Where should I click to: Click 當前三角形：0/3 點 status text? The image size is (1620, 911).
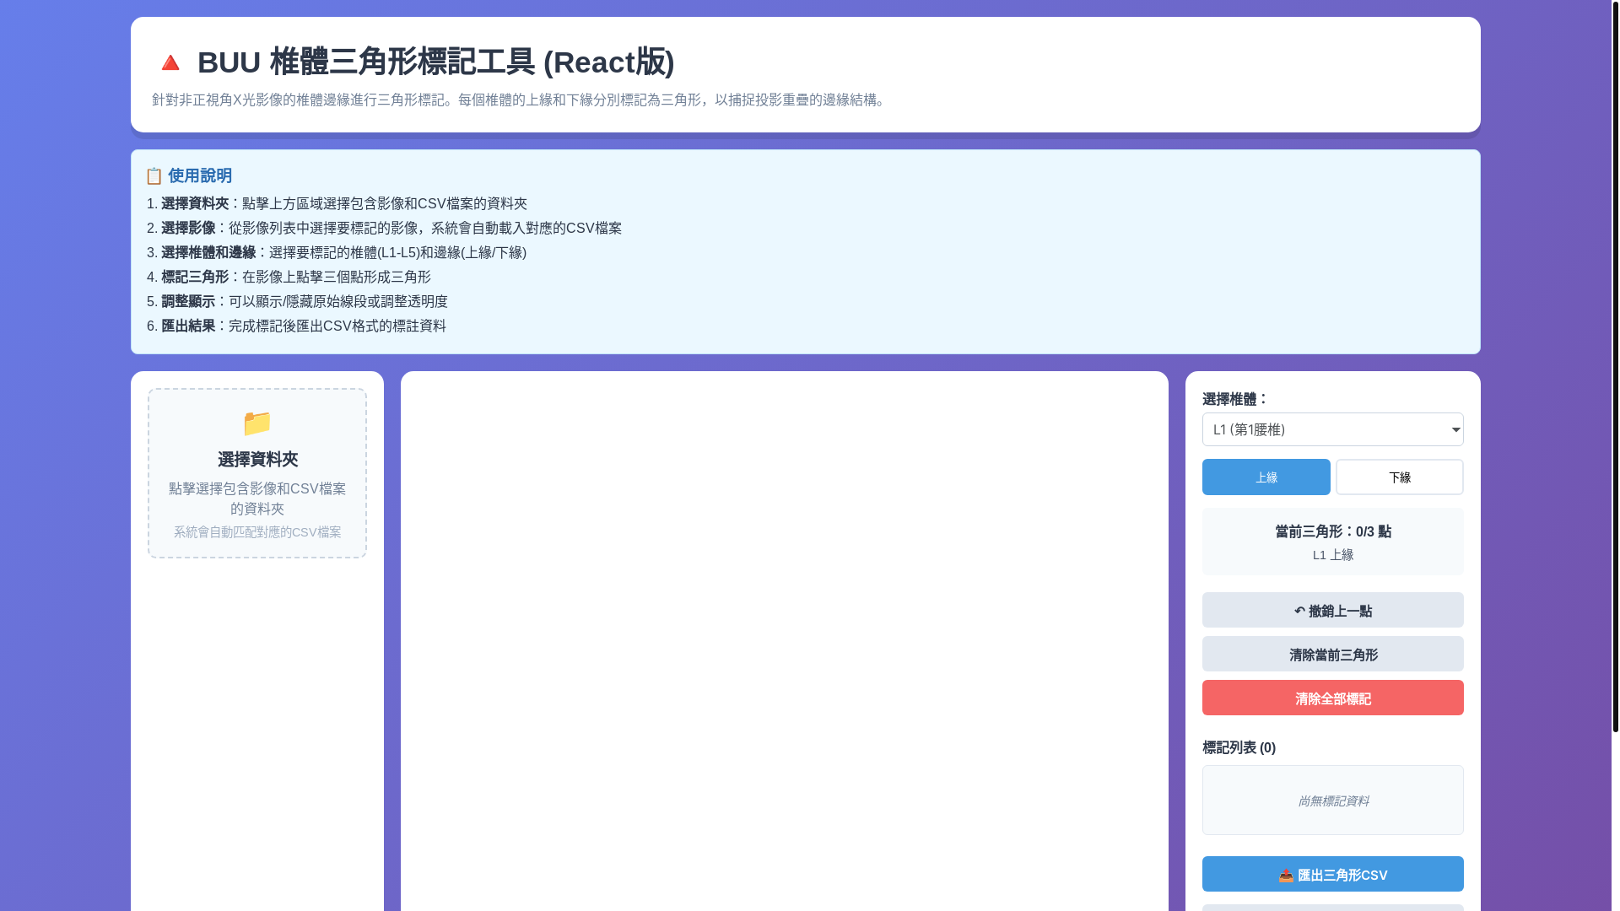1333,531
